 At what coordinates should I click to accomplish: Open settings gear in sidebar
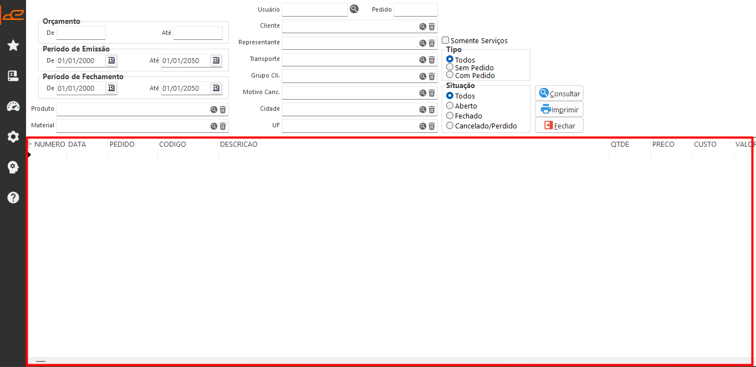coord(13,137)
